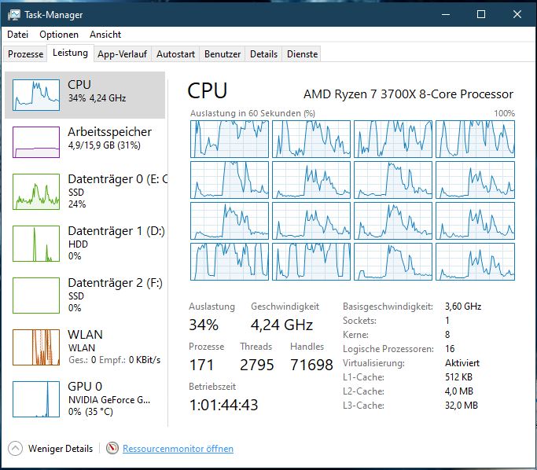Open the Optionen menu

click(59, 35)
